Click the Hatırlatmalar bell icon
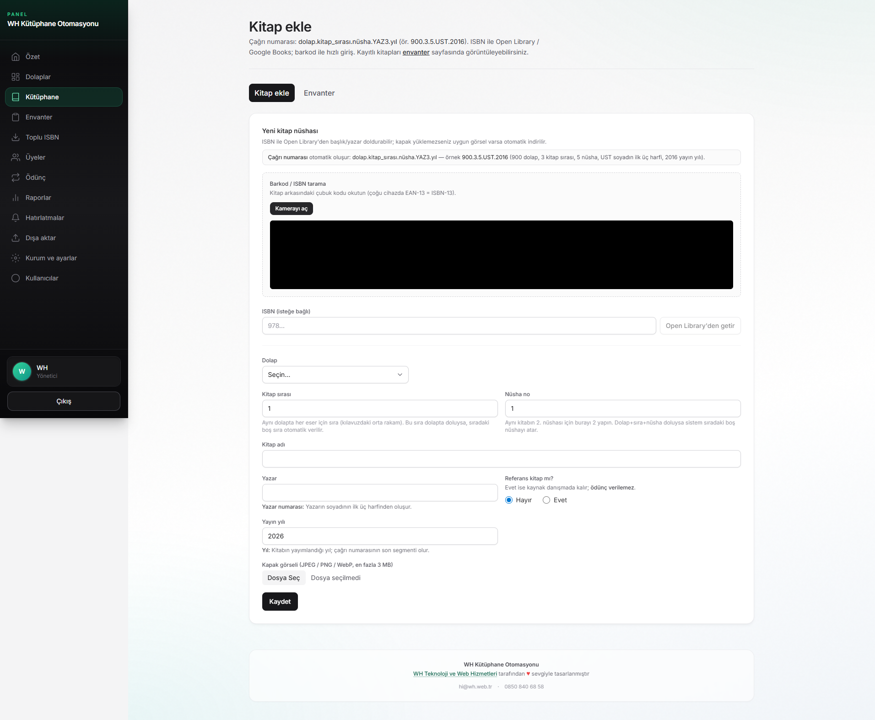 point(16,218)
